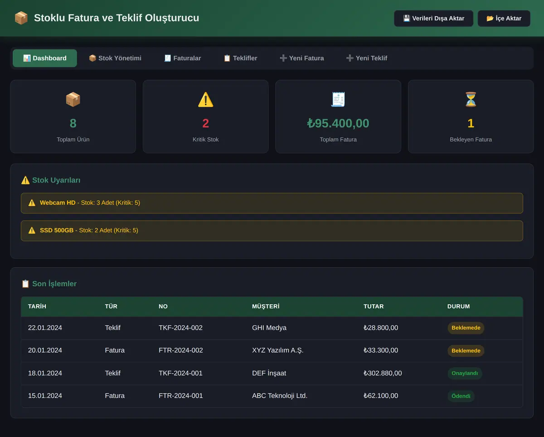Click the box icon above Toplam Ürün

pyautogui.click(x=73, y=100)
